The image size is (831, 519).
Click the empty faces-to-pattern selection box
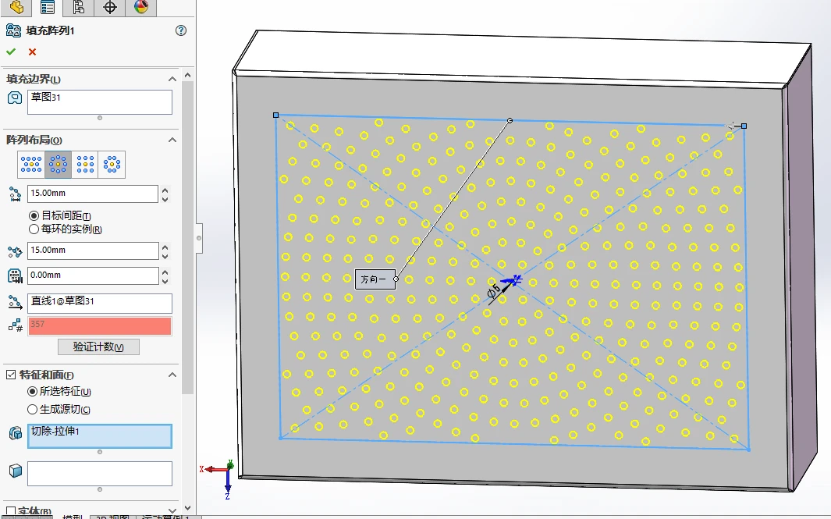tap(100, 474)
